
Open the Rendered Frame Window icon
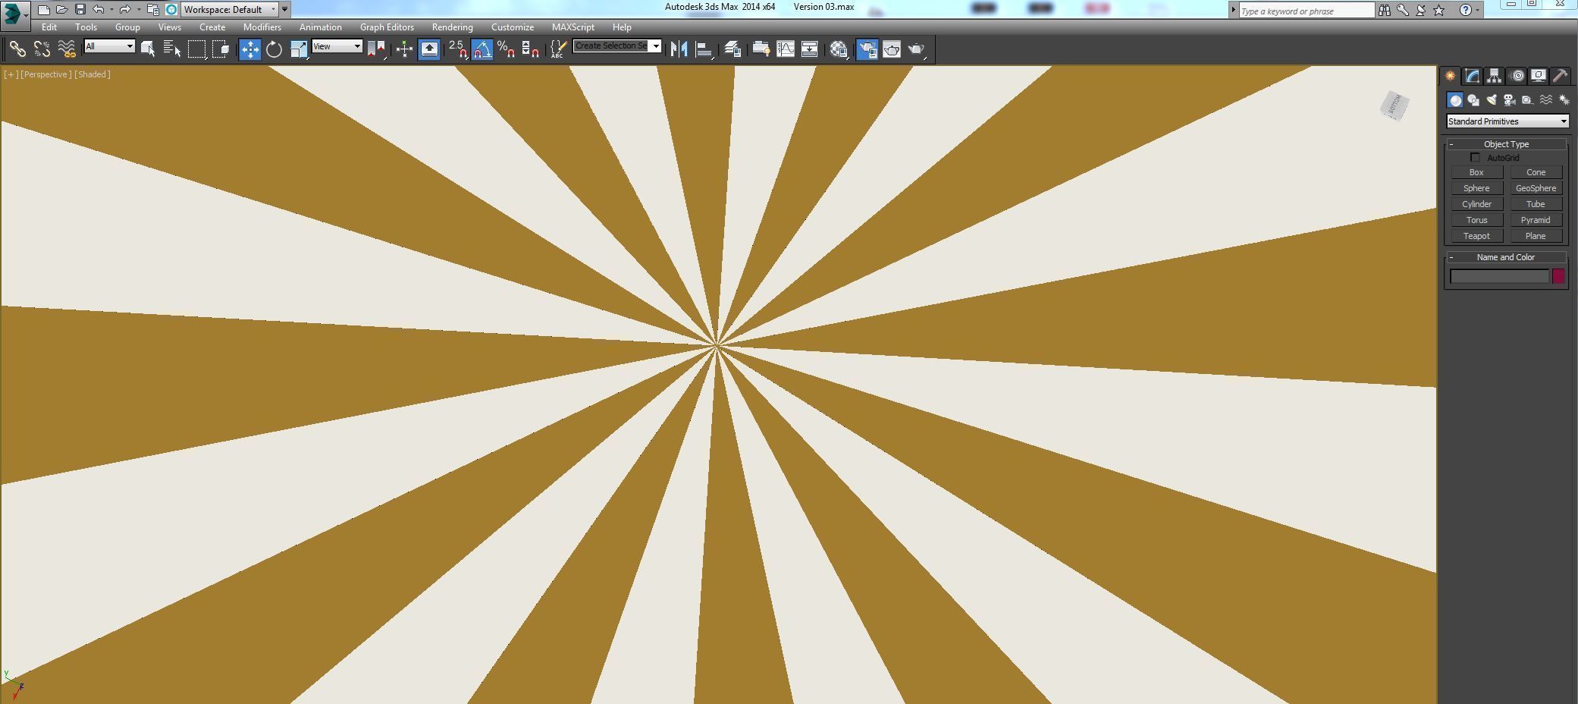click(x=892, y=49)
